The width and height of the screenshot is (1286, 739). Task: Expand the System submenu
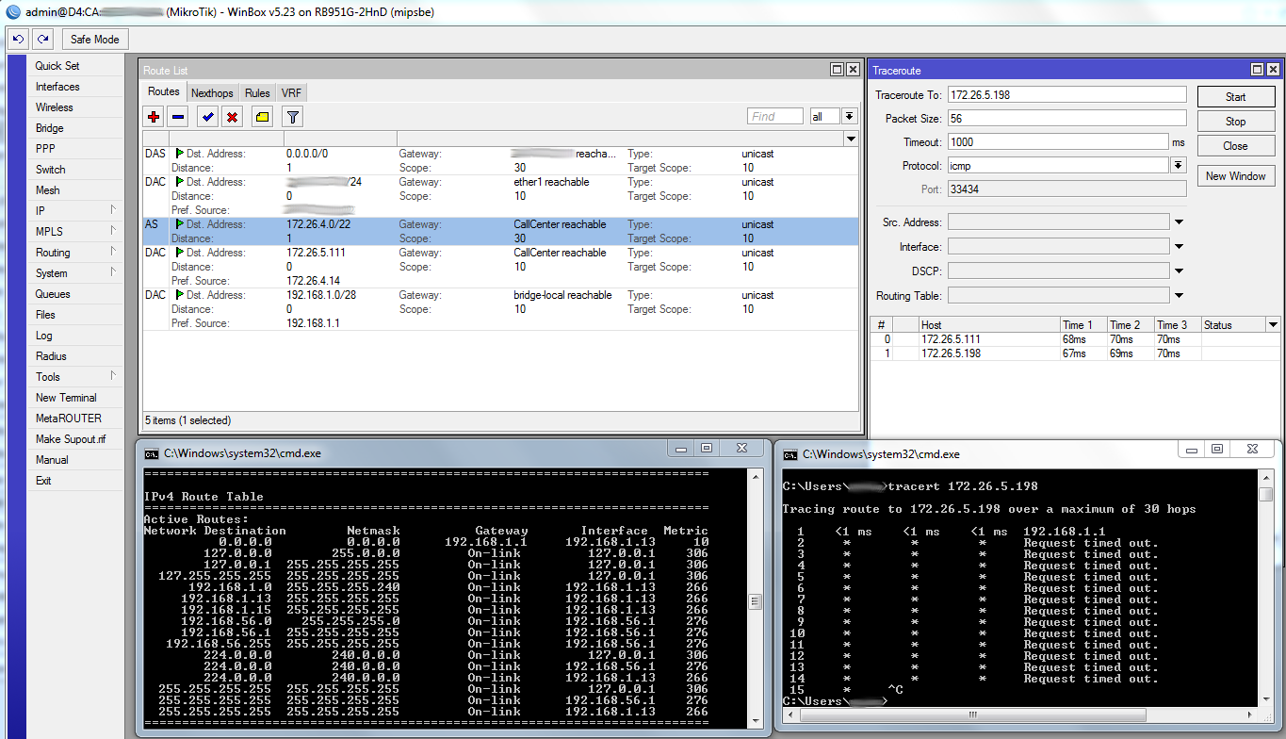77,273
